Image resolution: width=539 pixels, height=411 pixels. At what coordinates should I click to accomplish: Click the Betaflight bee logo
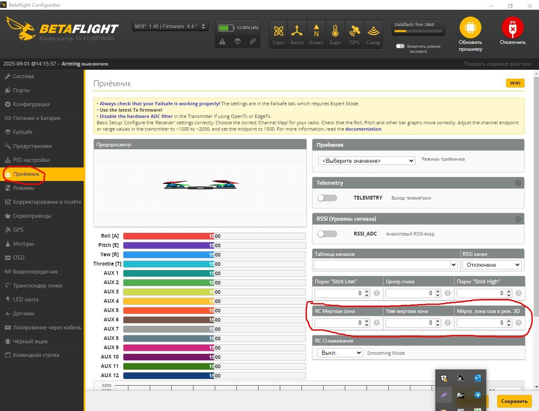21,29
